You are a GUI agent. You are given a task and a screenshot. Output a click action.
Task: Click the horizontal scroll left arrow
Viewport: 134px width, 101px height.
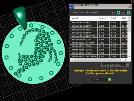pos(72,60)
